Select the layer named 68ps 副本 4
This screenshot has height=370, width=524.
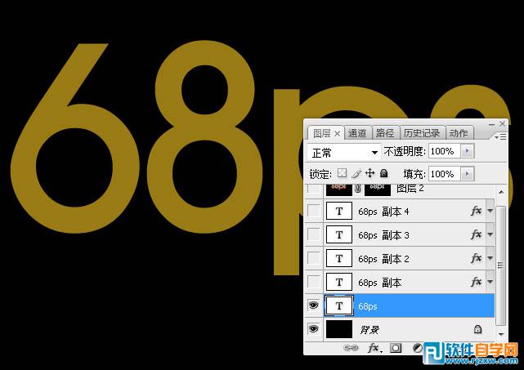(383, 212)
